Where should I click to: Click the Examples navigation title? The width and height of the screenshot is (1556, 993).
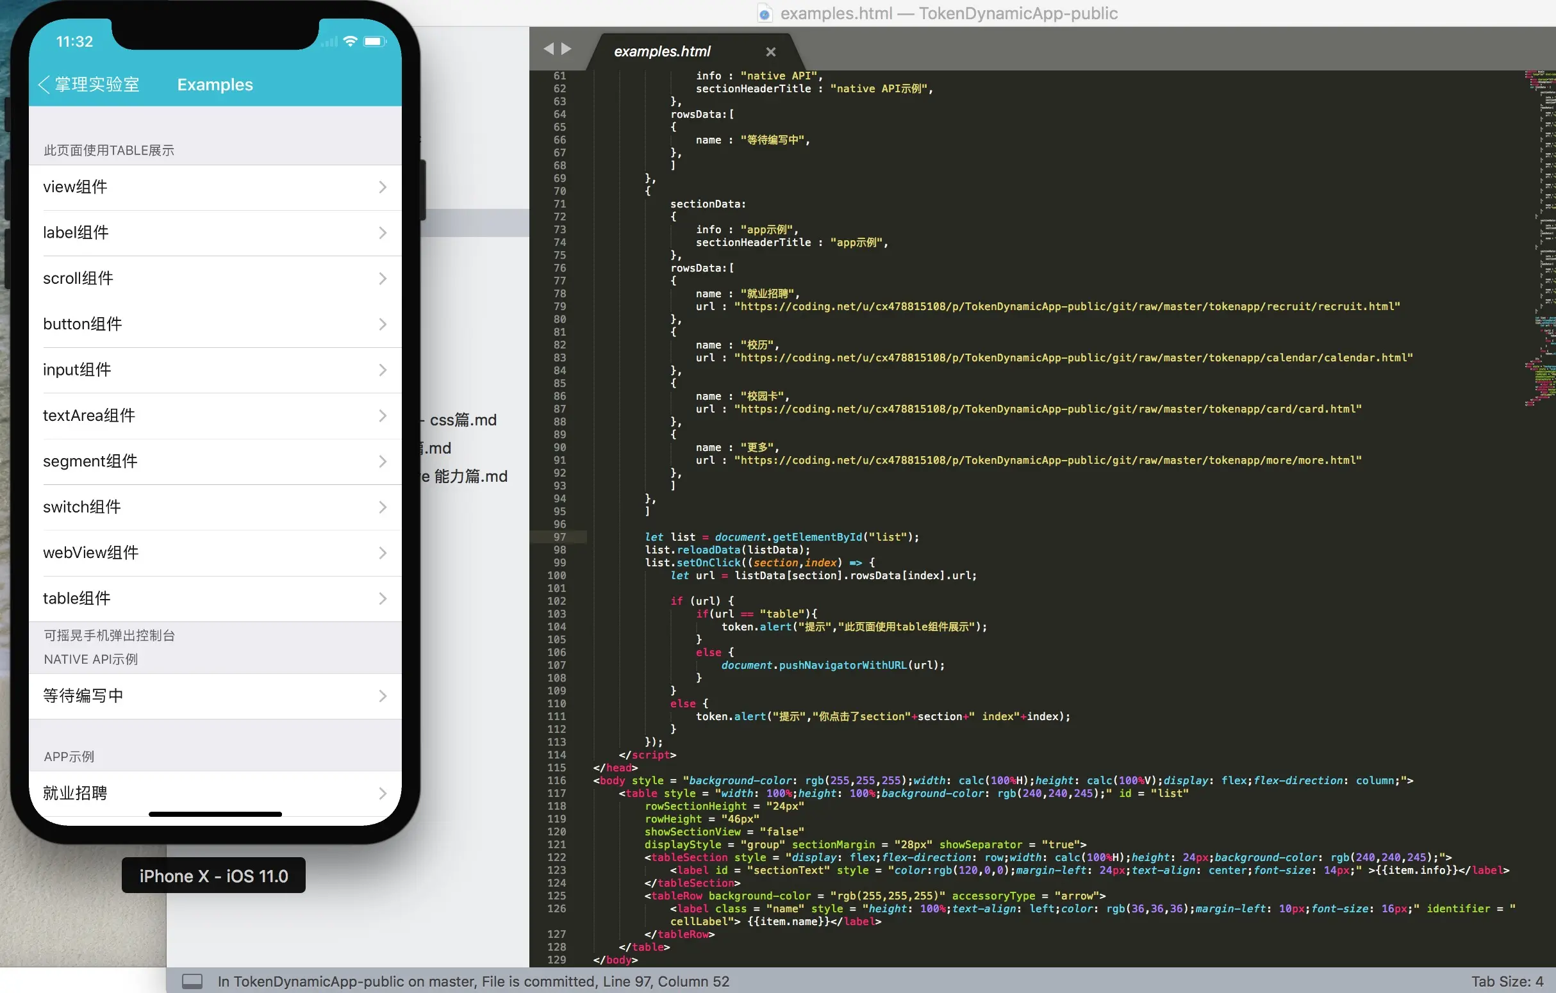215,85
